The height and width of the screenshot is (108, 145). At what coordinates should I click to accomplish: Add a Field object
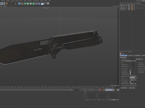click(x=37, y=4)
